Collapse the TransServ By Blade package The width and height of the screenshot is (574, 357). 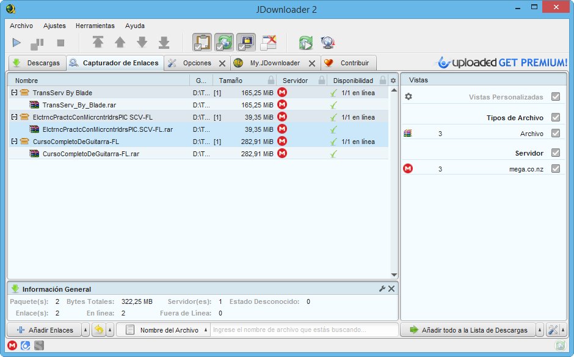[x=14, y=93]
